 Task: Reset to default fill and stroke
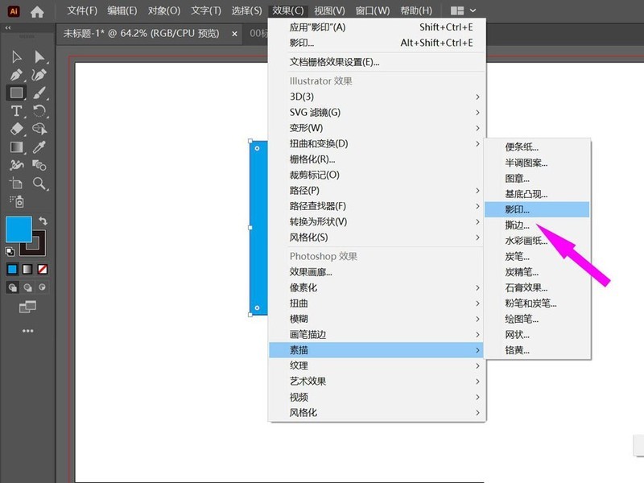coord(10,252)
